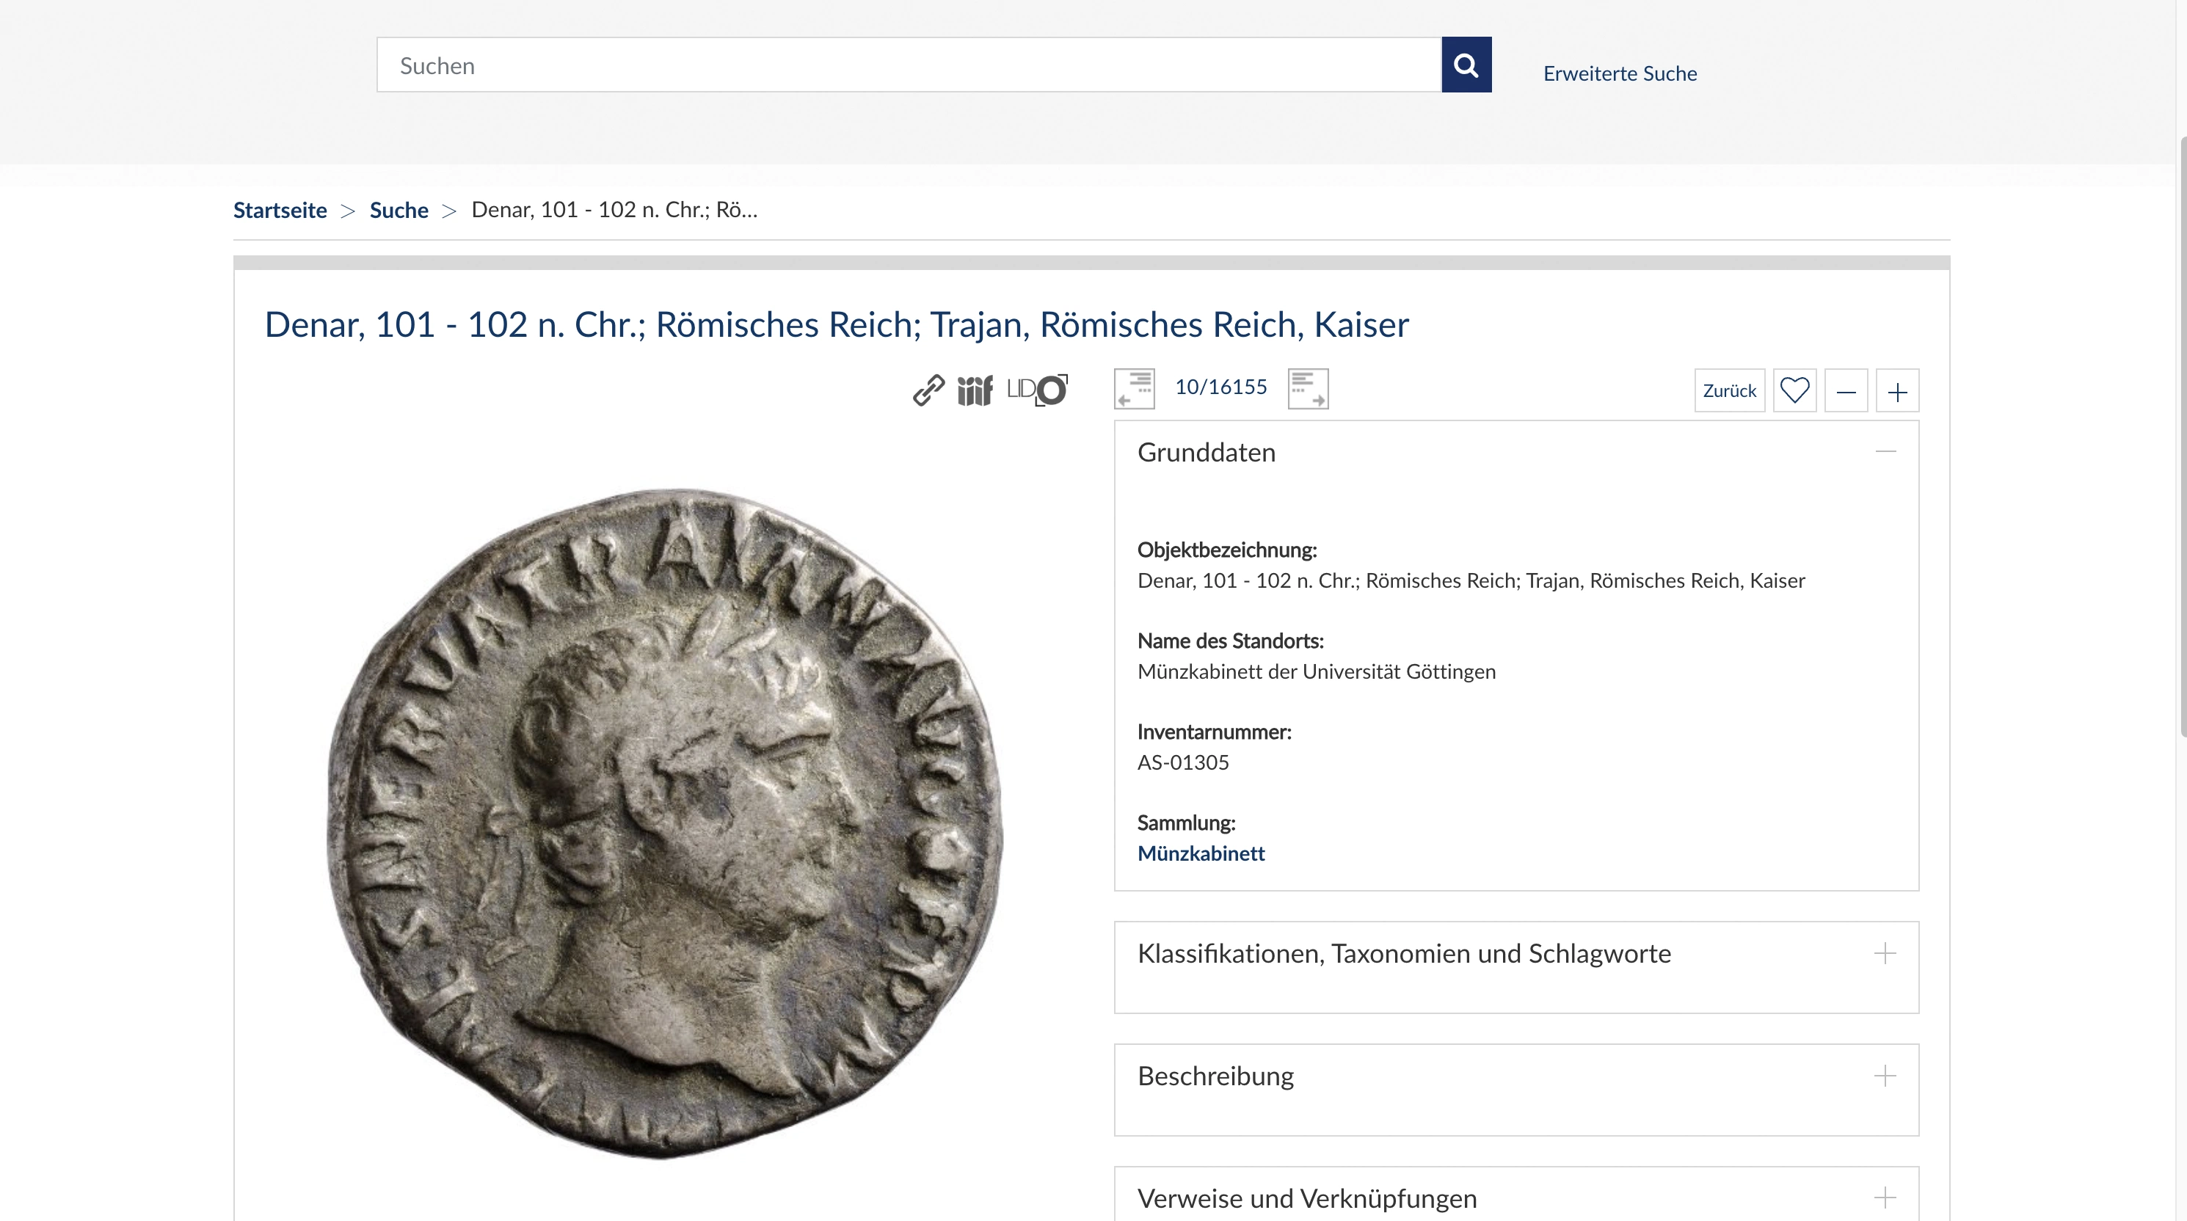This screenshot has width=2187, height=1221.
Task: Expand all sections with plus button
Action: pos(1896,390)
